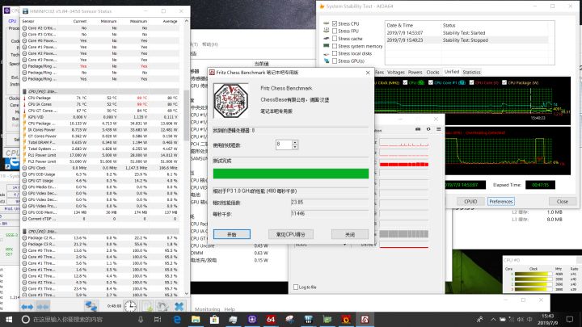Uncheck Stress CPU in AIDA64
The width and height of the screenshot is (582, 327).
tap(335, 23)
